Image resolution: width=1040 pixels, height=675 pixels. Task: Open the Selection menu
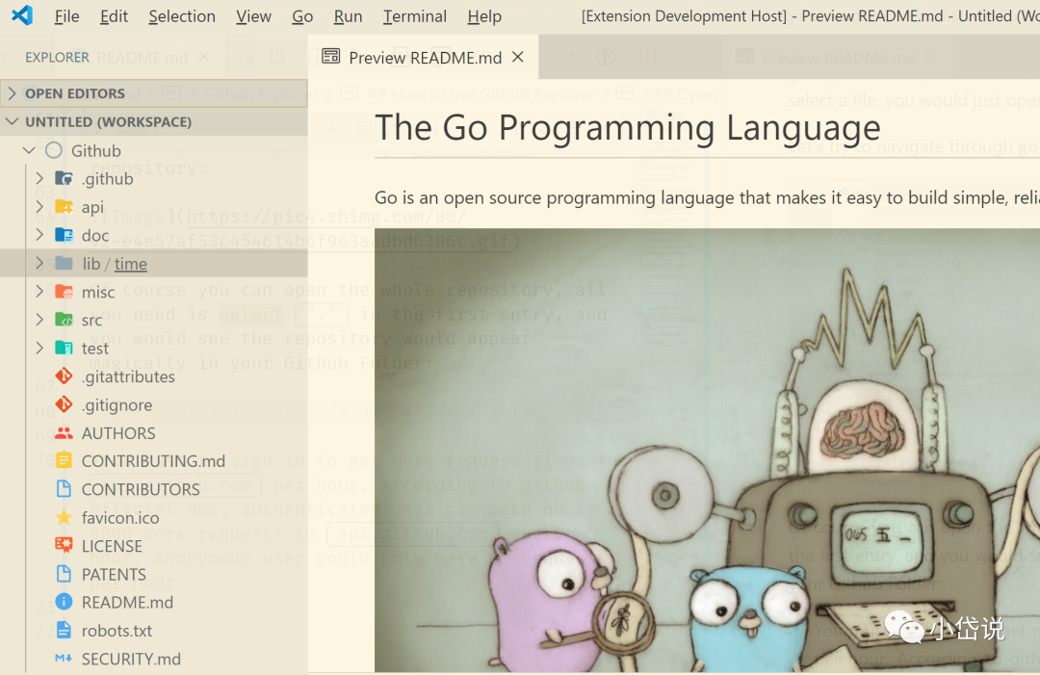pos(182,16)
